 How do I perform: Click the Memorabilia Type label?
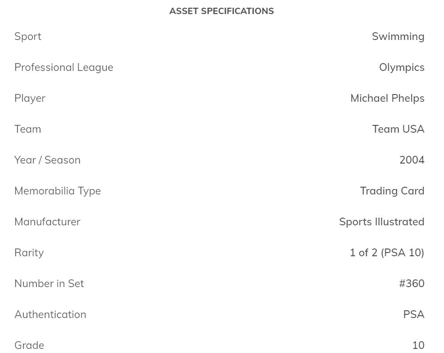(x=58, y=191)
